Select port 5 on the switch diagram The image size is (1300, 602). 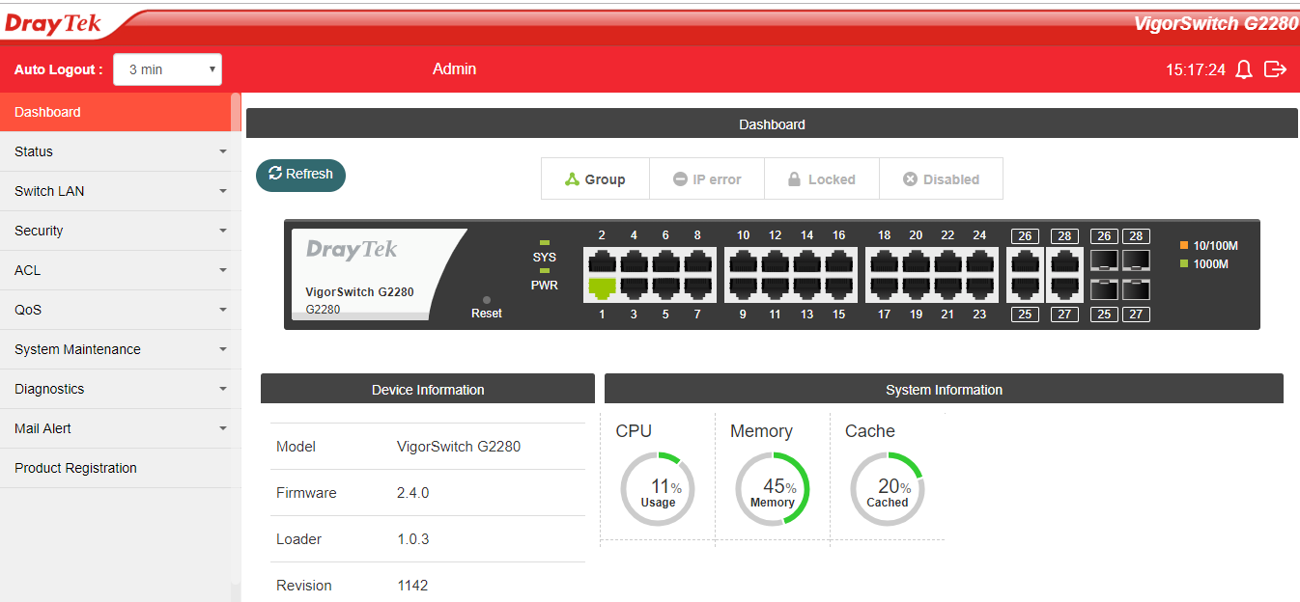click(665, 287)
